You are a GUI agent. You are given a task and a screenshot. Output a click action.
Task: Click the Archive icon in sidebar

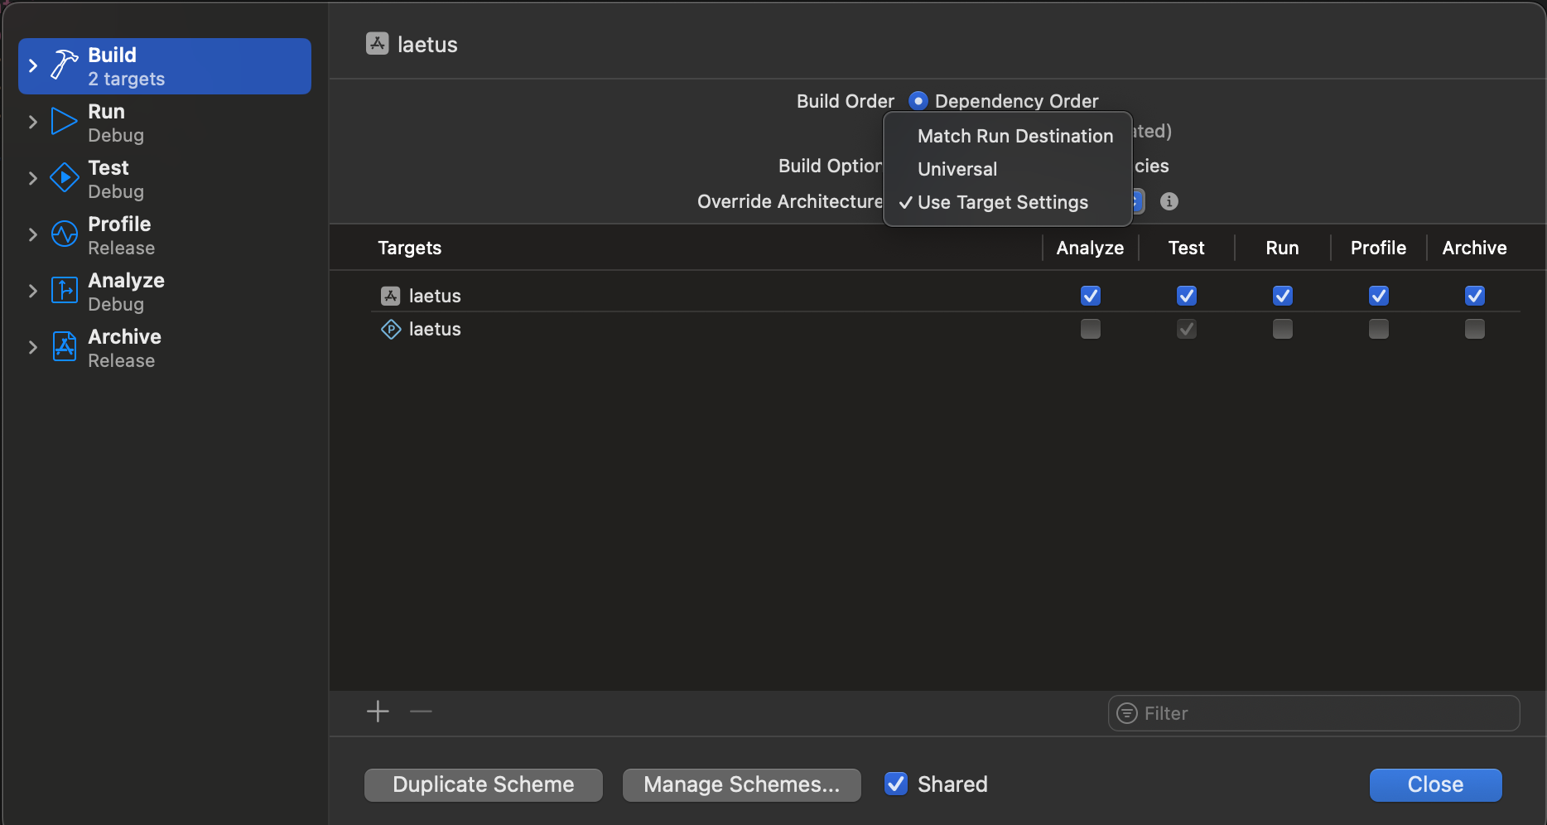[64, 347]
